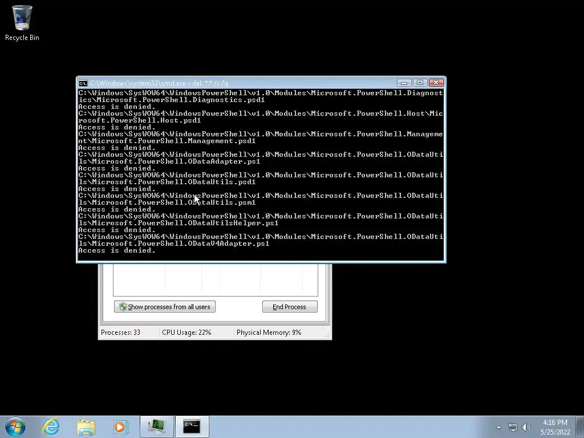The image size is (584, 438).
Task: Close the cmd.exe window
Action: coord(436,83)
